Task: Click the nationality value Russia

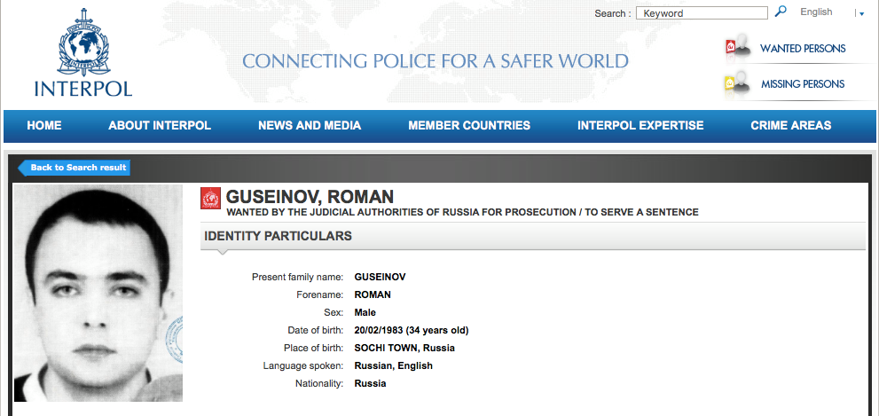Action: pyautogui.click(x=370, y=384)
